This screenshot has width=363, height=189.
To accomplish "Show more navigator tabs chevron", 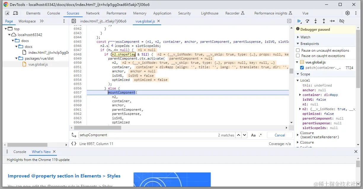I will tap(42, 21).
